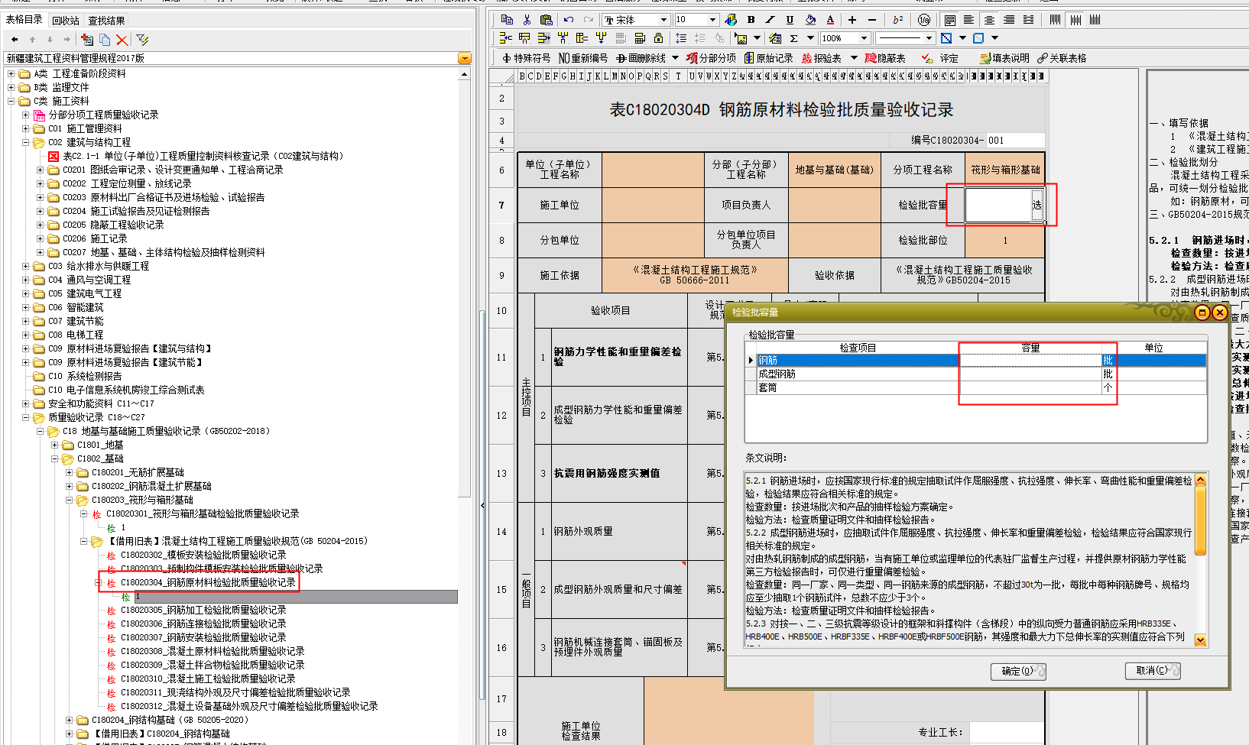
Task: Select C0205 隐蔽工程验收记录 folder
Action: [113, 225]
